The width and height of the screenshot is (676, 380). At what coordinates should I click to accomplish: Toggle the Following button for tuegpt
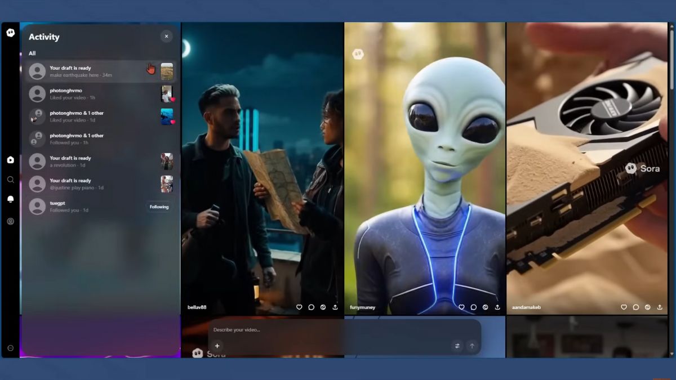[159, 207]
